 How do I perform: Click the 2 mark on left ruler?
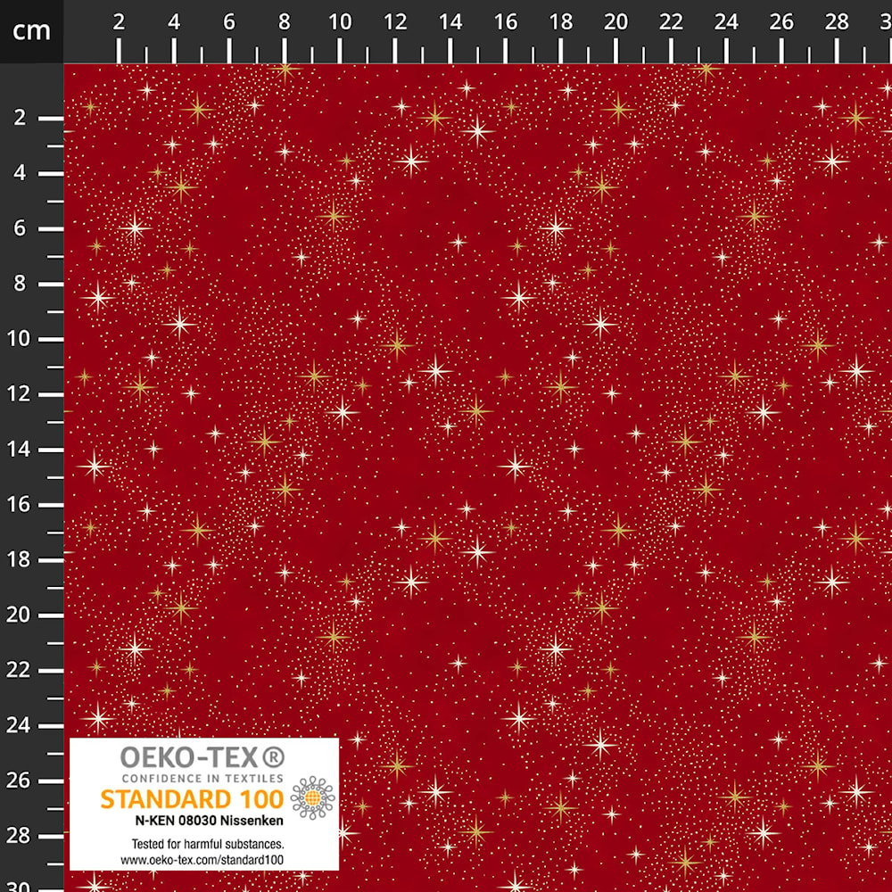pyautogui.click(x=20, y=118)
